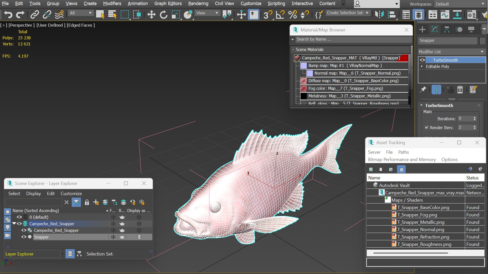Image resolution: width=488 pixels, height=274 pixels.
Task: Click the Search by Name field
Action: (x=353, y=39)
